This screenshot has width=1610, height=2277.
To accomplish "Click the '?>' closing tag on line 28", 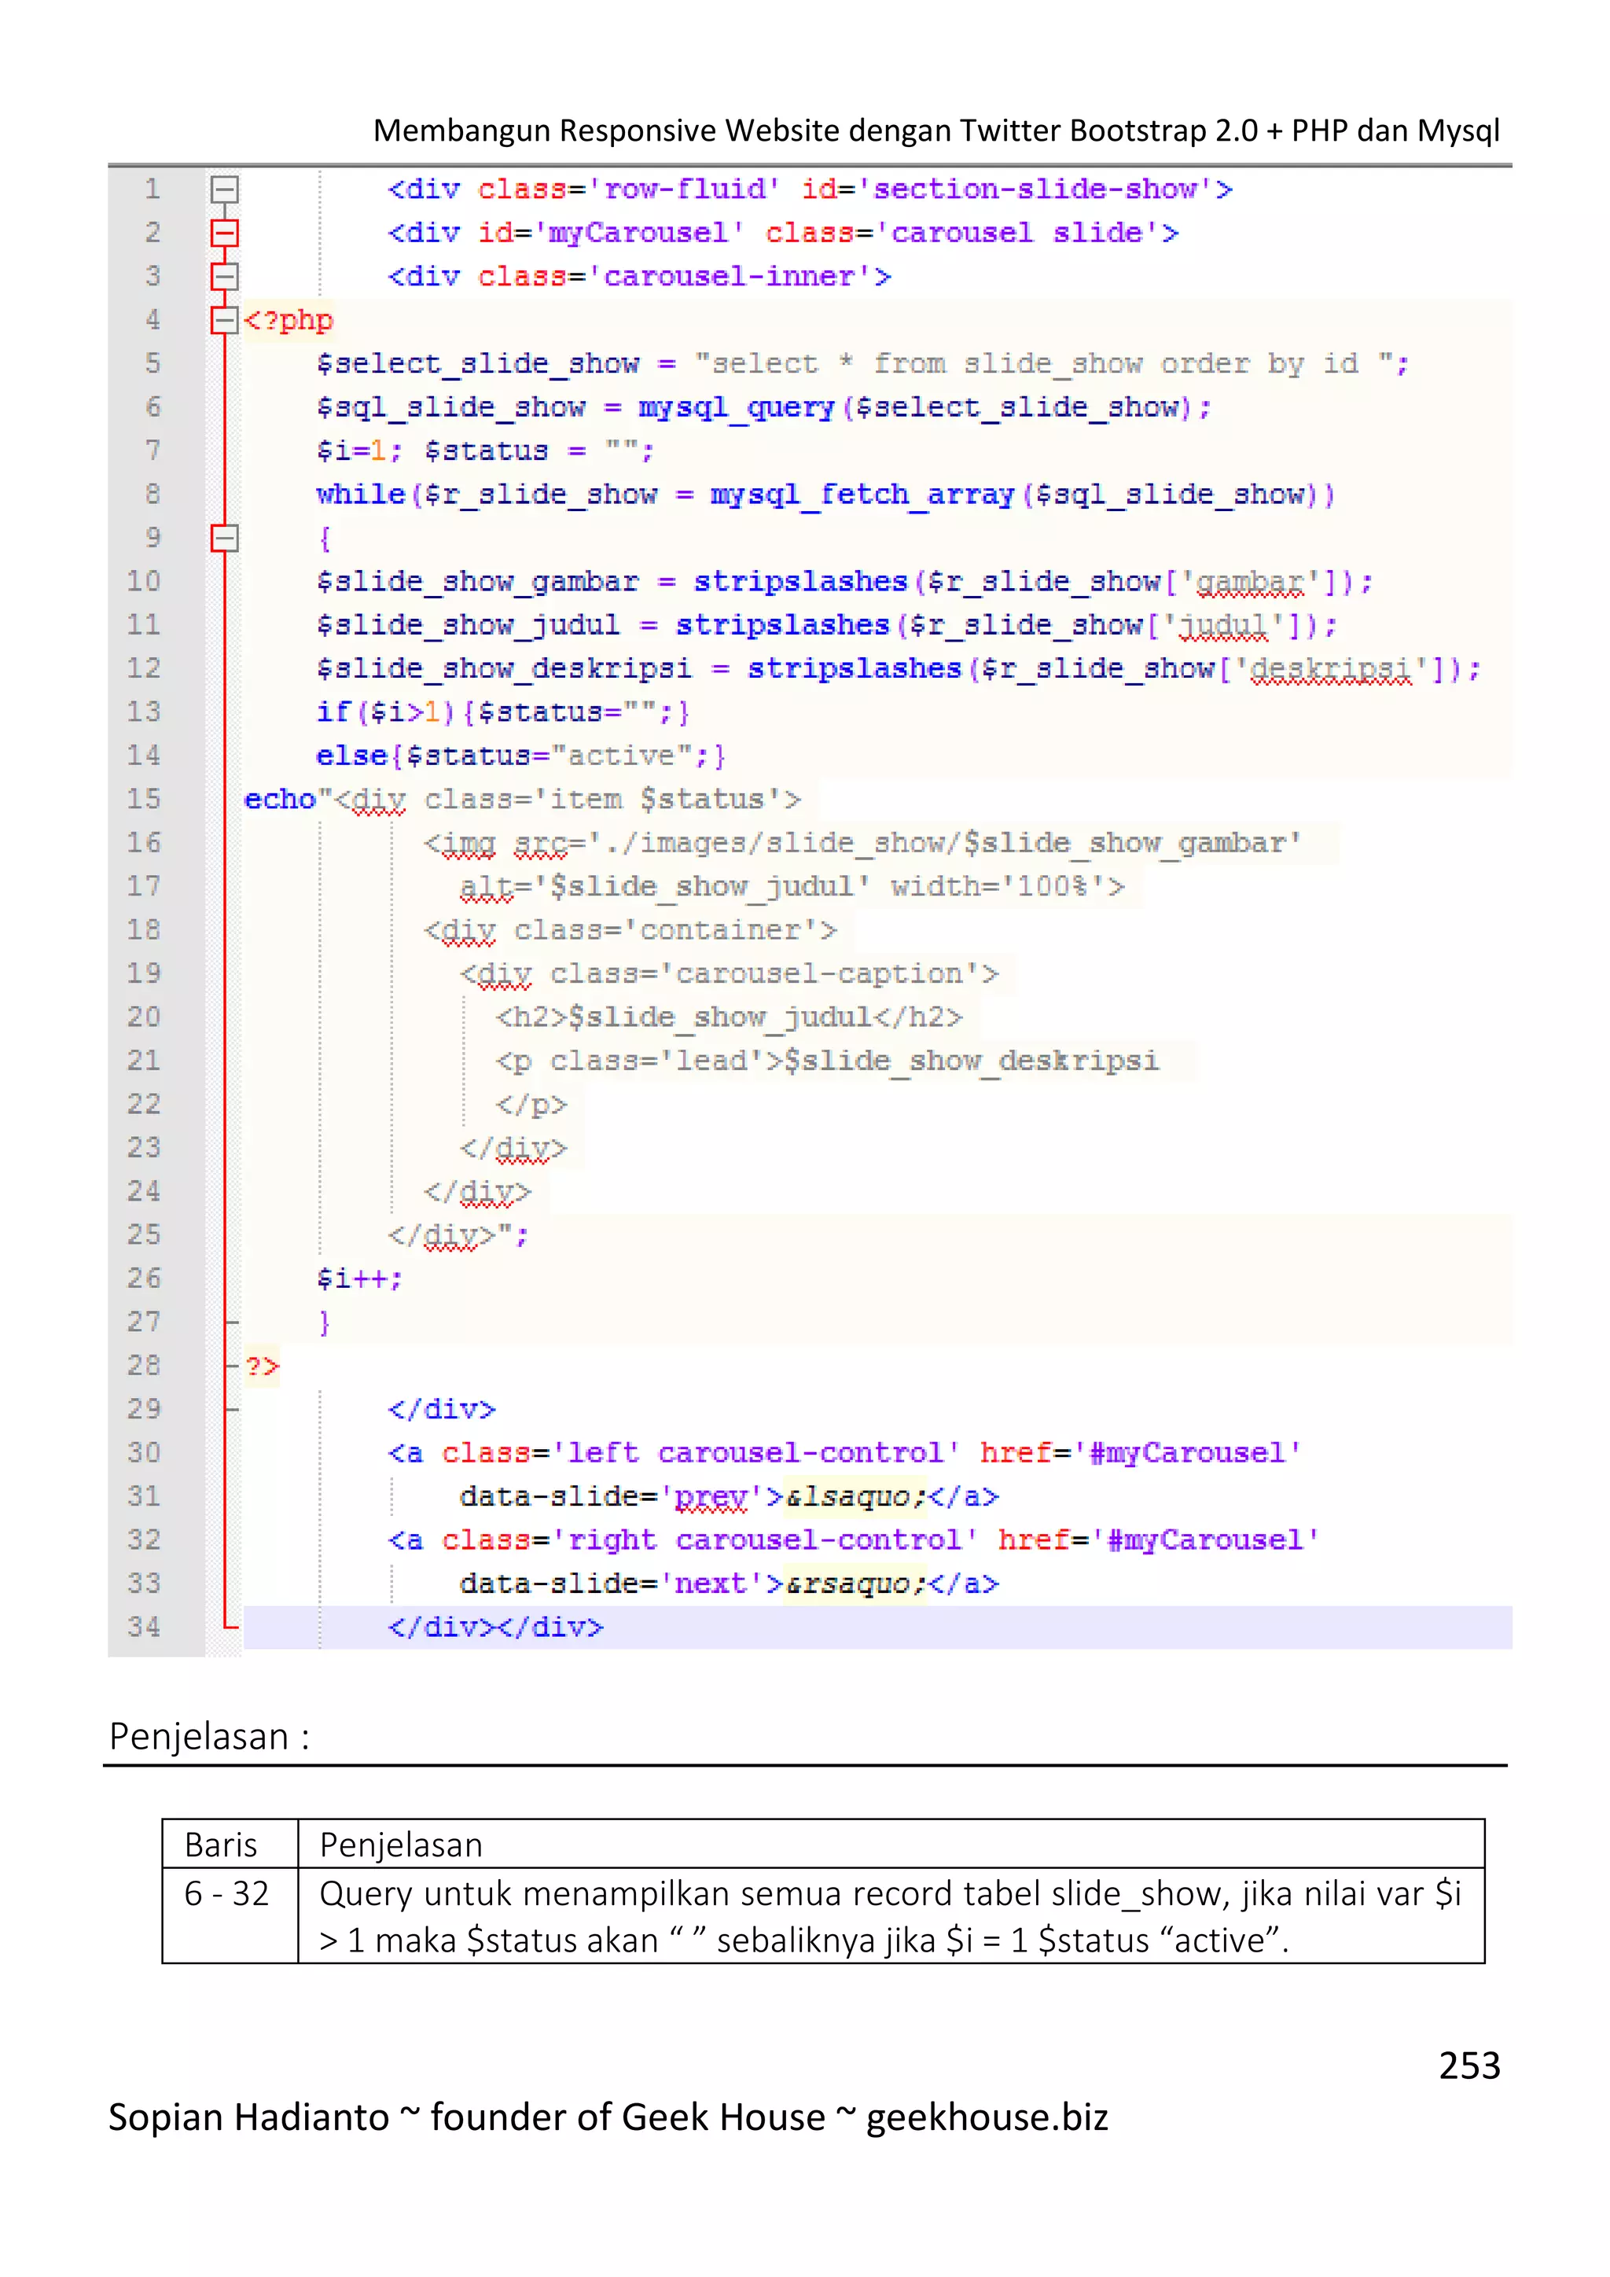I will (x=263, y=1366).
